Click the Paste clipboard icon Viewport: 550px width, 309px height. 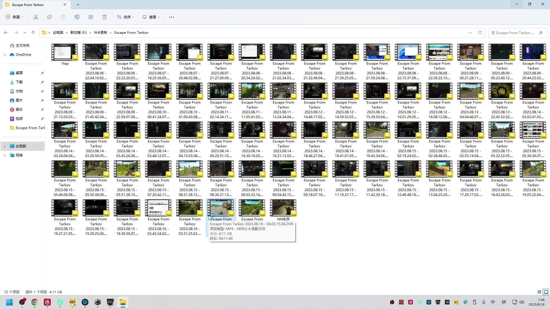point(63,17)
